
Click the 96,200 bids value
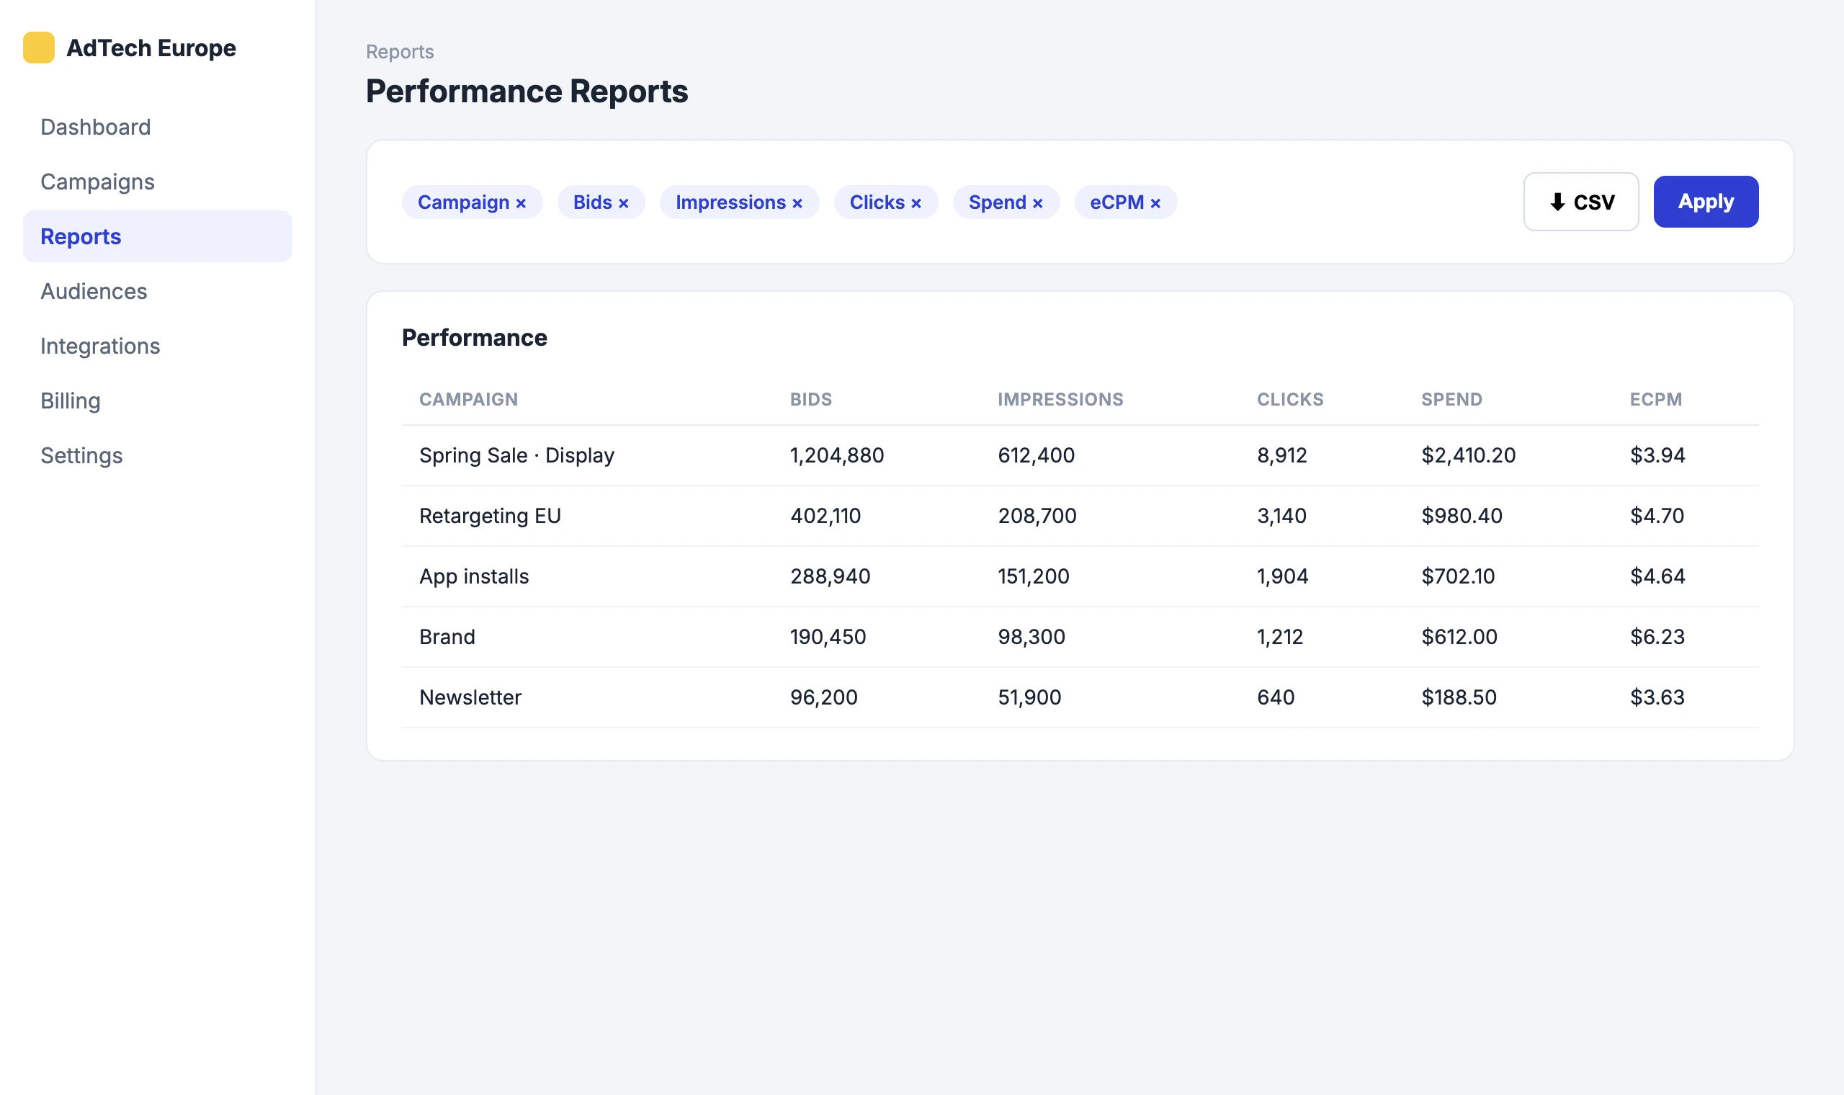[x=823, y=697]
